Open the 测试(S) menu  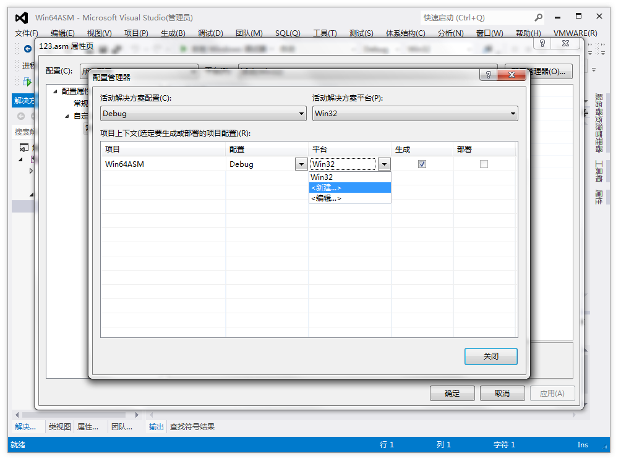(x=361, y=33)
